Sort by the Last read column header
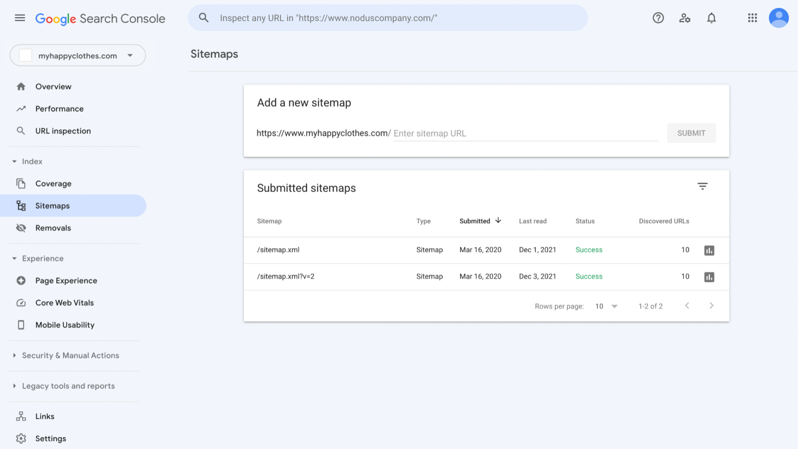Image resolution: width=798 pixels, height=449 pixels. tap(532, 221)
